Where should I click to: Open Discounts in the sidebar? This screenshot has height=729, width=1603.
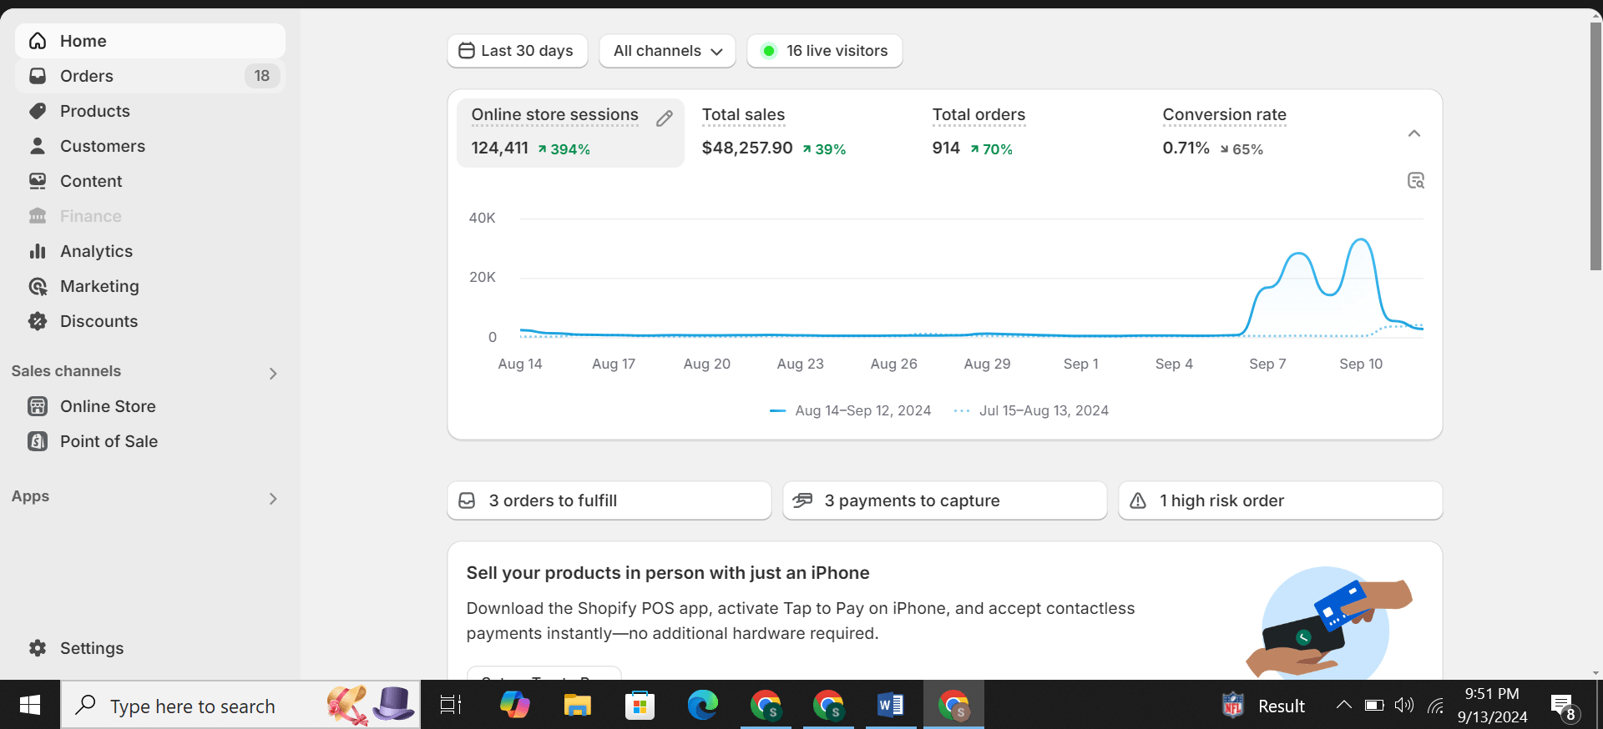[150, 321]
